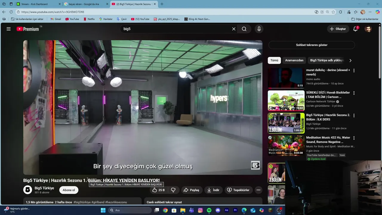Click the Paylaş share button
Screen dimensions: 382x215
point(191,190)
